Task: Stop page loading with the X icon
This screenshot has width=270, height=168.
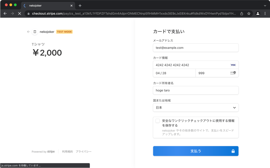Action: click(x=19, y=13)
